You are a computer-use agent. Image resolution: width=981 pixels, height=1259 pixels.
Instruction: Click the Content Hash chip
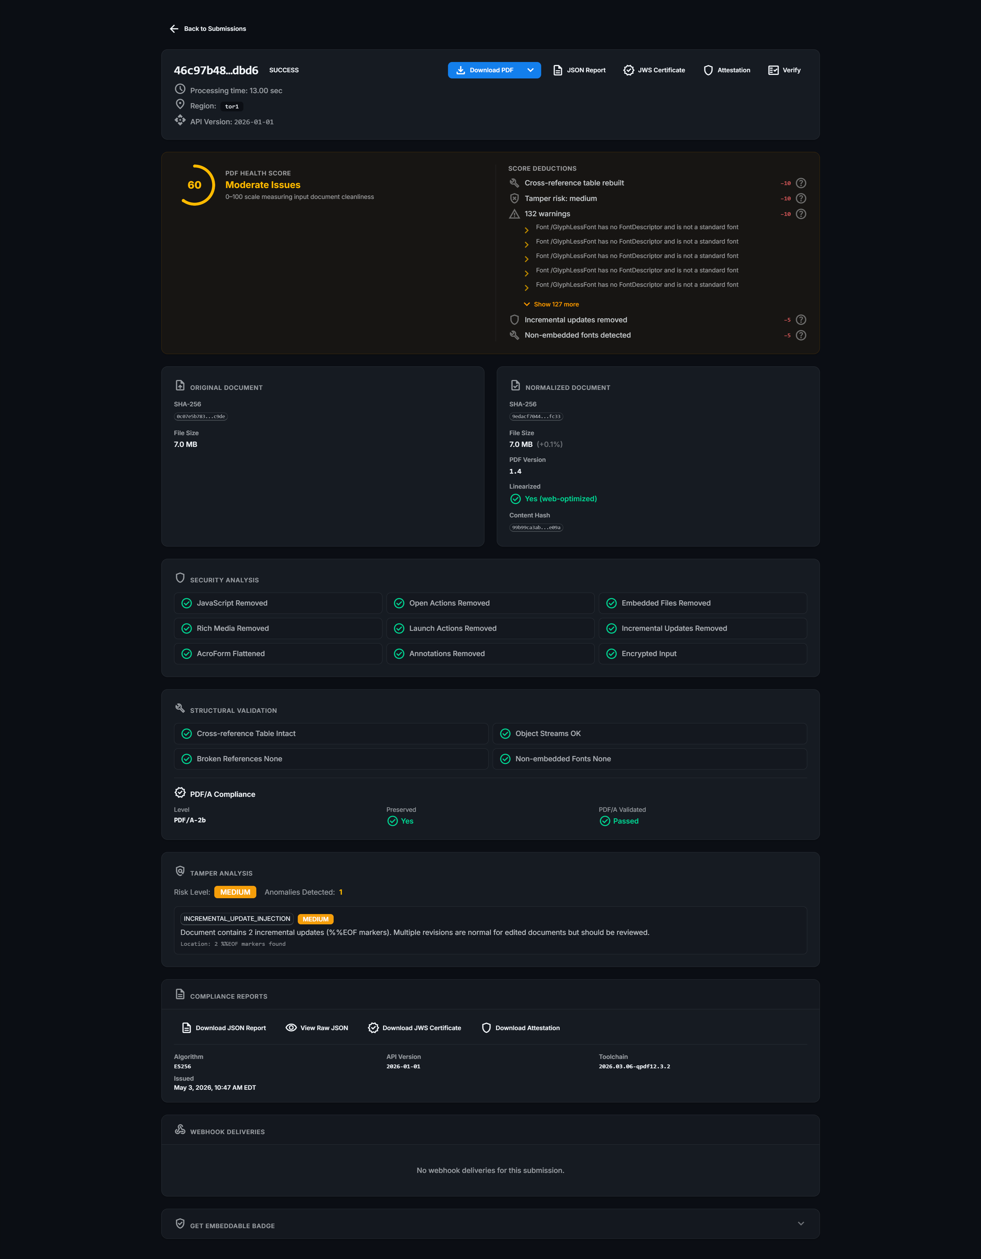[536, 528]
